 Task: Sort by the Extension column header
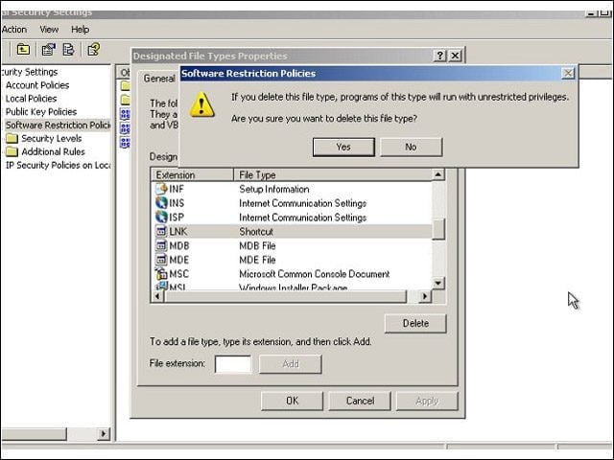pyautogui.click(x=192, y=174)
